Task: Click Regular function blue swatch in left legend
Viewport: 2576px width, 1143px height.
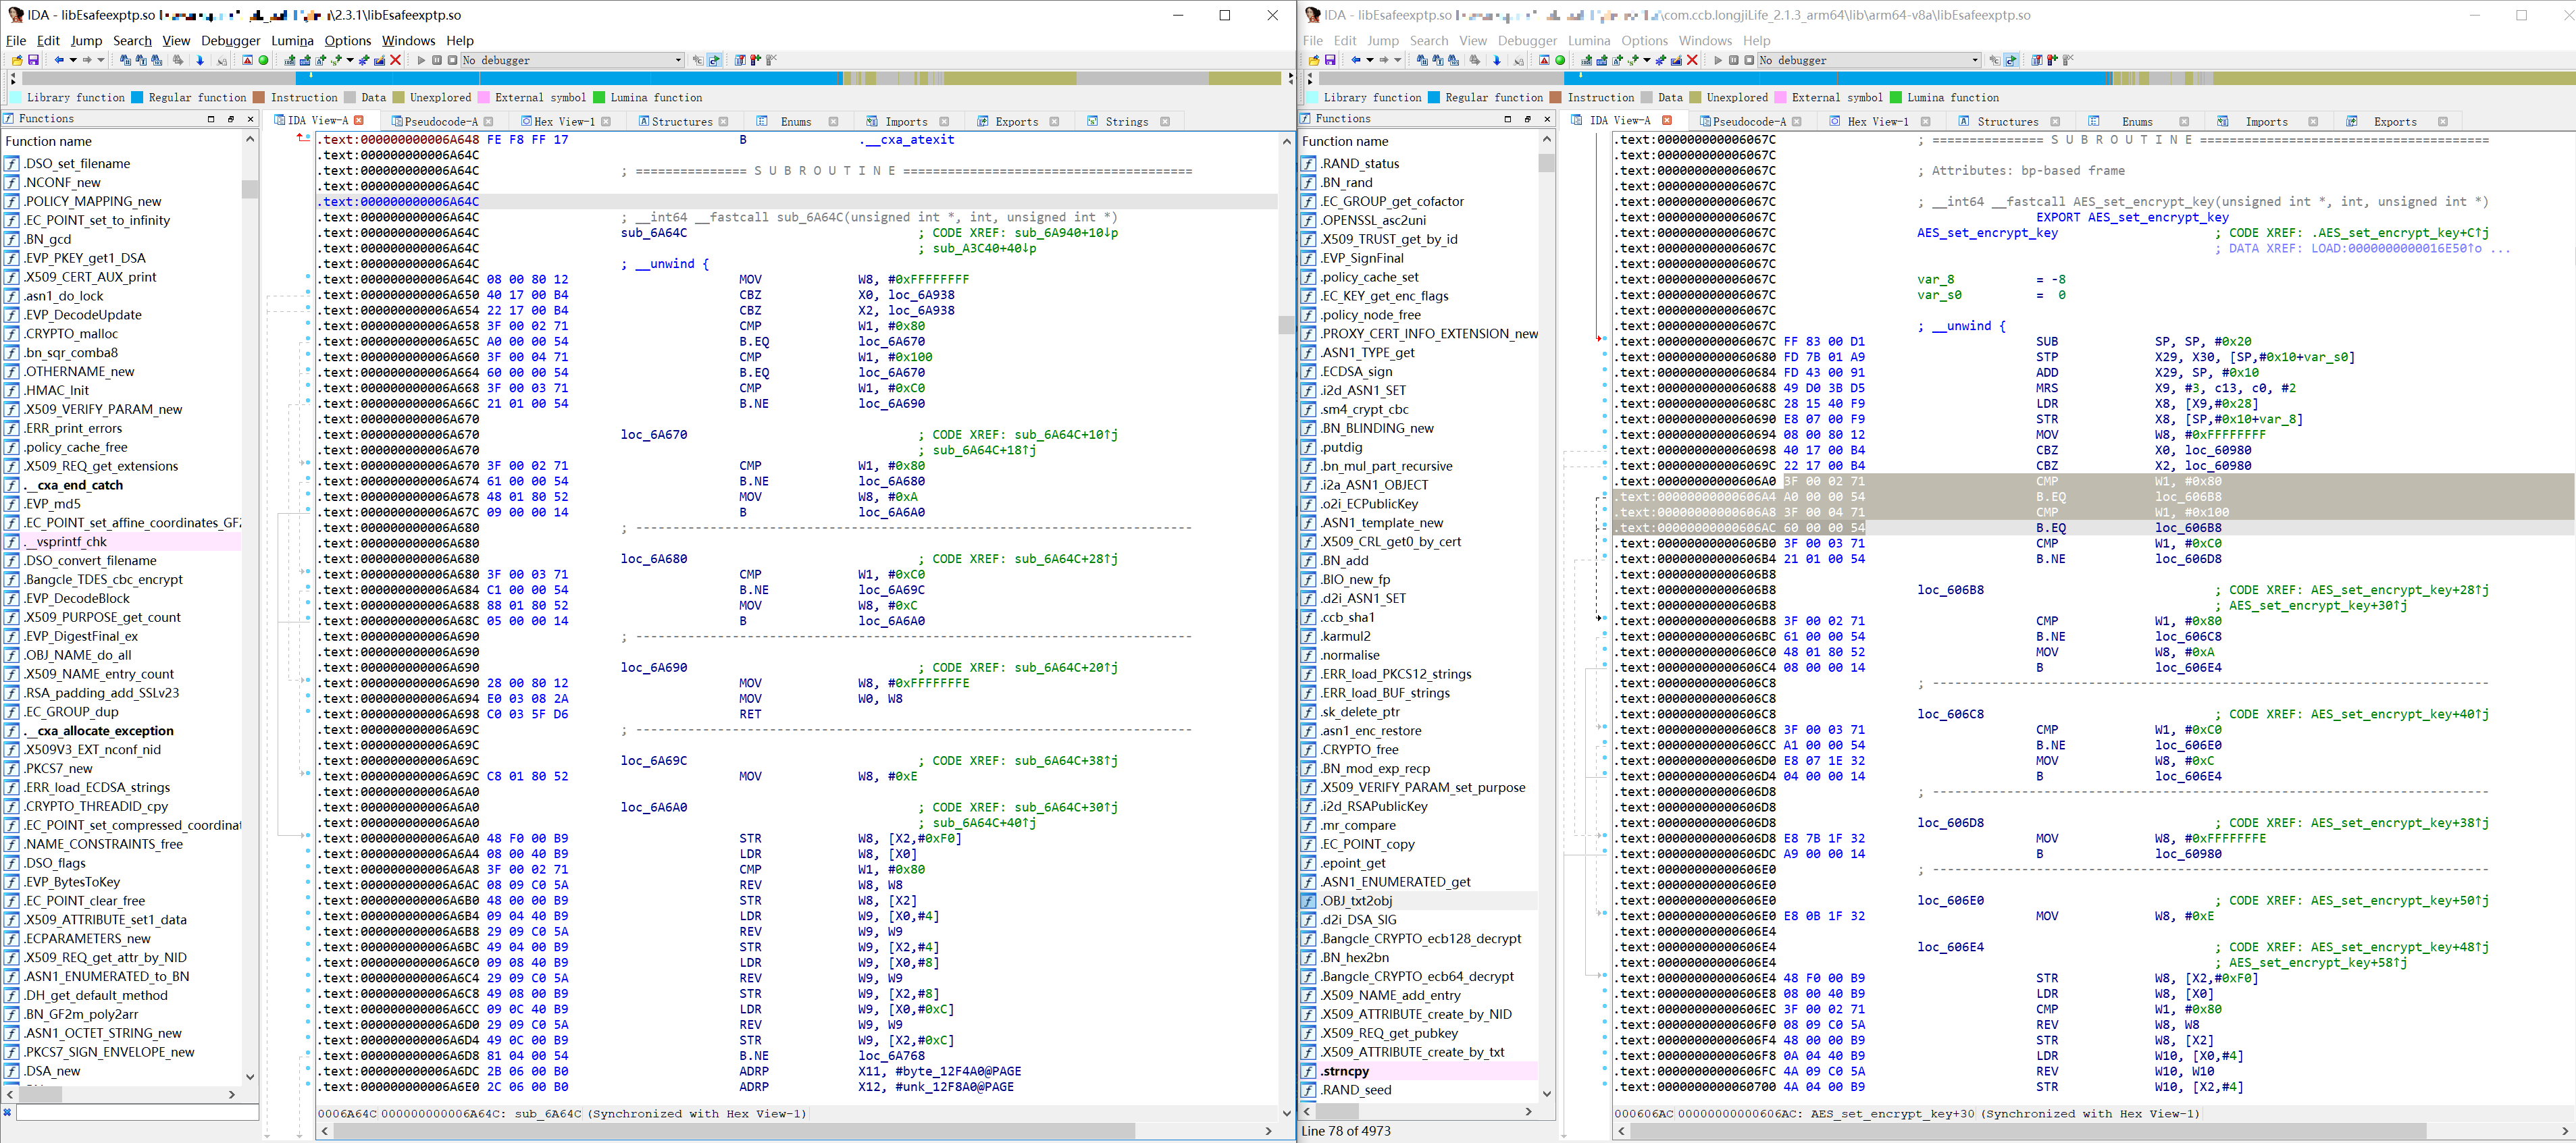Action: click(137, 97)
